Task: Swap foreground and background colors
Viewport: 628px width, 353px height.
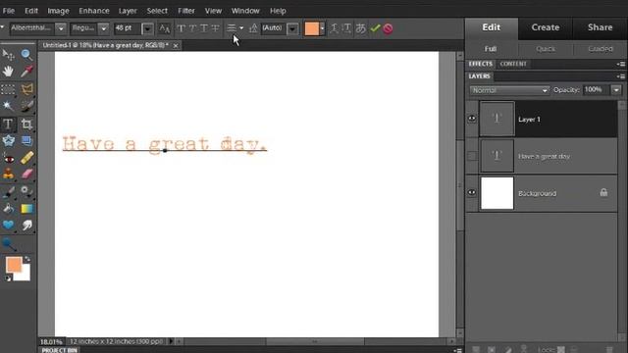Action: coord(27,259)
